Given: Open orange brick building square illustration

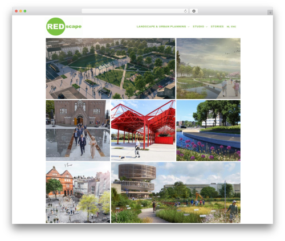Looking at the screenshot, I should click(78, 193).
